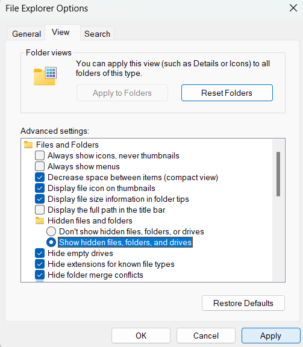Uncheck Display file size information in folder tips
Viewport: 303px width, 347px height.
[40, 199]
